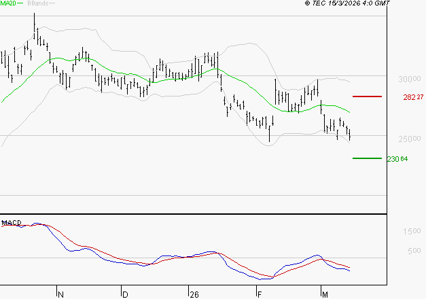The image size is (426, 299).
Task: Click the TEC copyright timestamp text
Action: coord(347,3)
